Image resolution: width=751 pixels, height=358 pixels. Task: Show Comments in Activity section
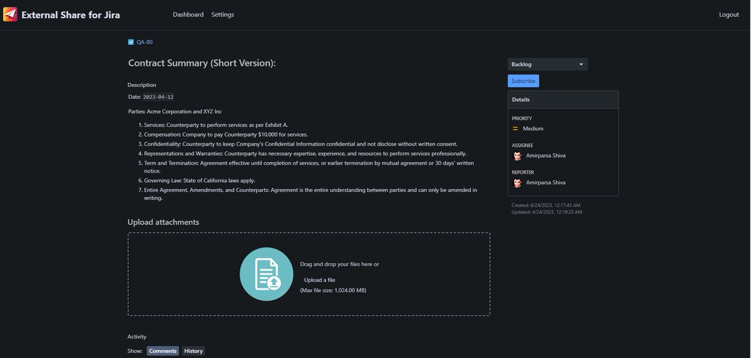pos(163,351)
